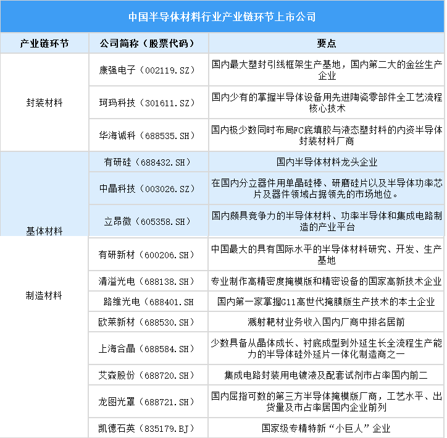
Task: Click the 制造材料 category cell
Action: (x=44, y=295)
